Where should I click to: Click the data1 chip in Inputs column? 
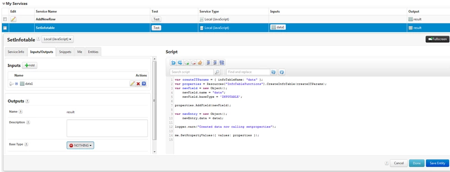(x=278, y=27)
